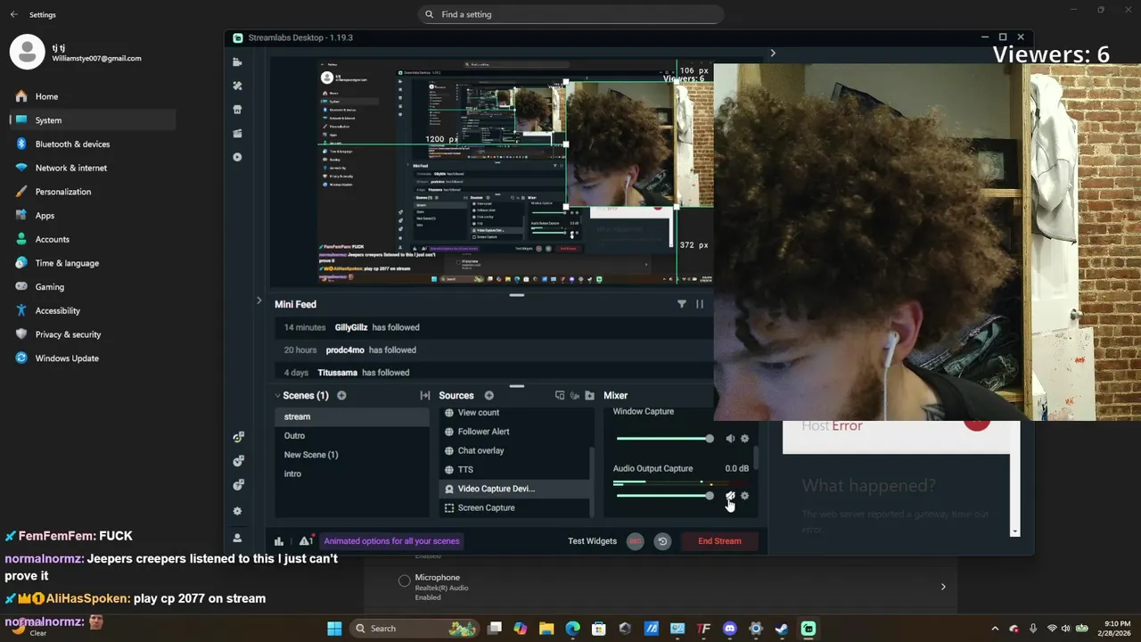Adjust the Window Capture volume slider
Image resolution: width=1141 pixels, height=642 pixels.
(x=665, y=439)
